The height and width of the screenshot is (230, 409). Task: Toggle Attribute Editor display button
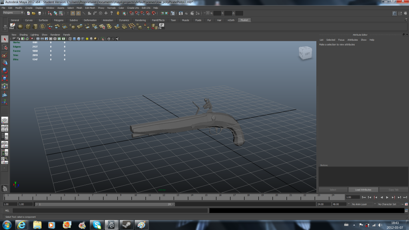(x=394, y=13)
